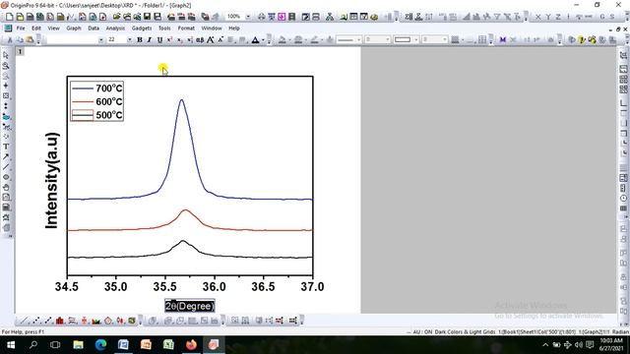Click the New Project icon
Viewport: 630px width, 354px height.
9,17
